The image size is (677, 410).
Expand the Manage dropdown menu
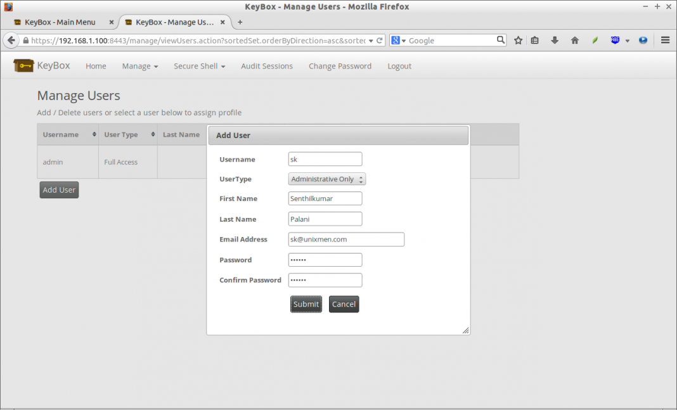140,66
